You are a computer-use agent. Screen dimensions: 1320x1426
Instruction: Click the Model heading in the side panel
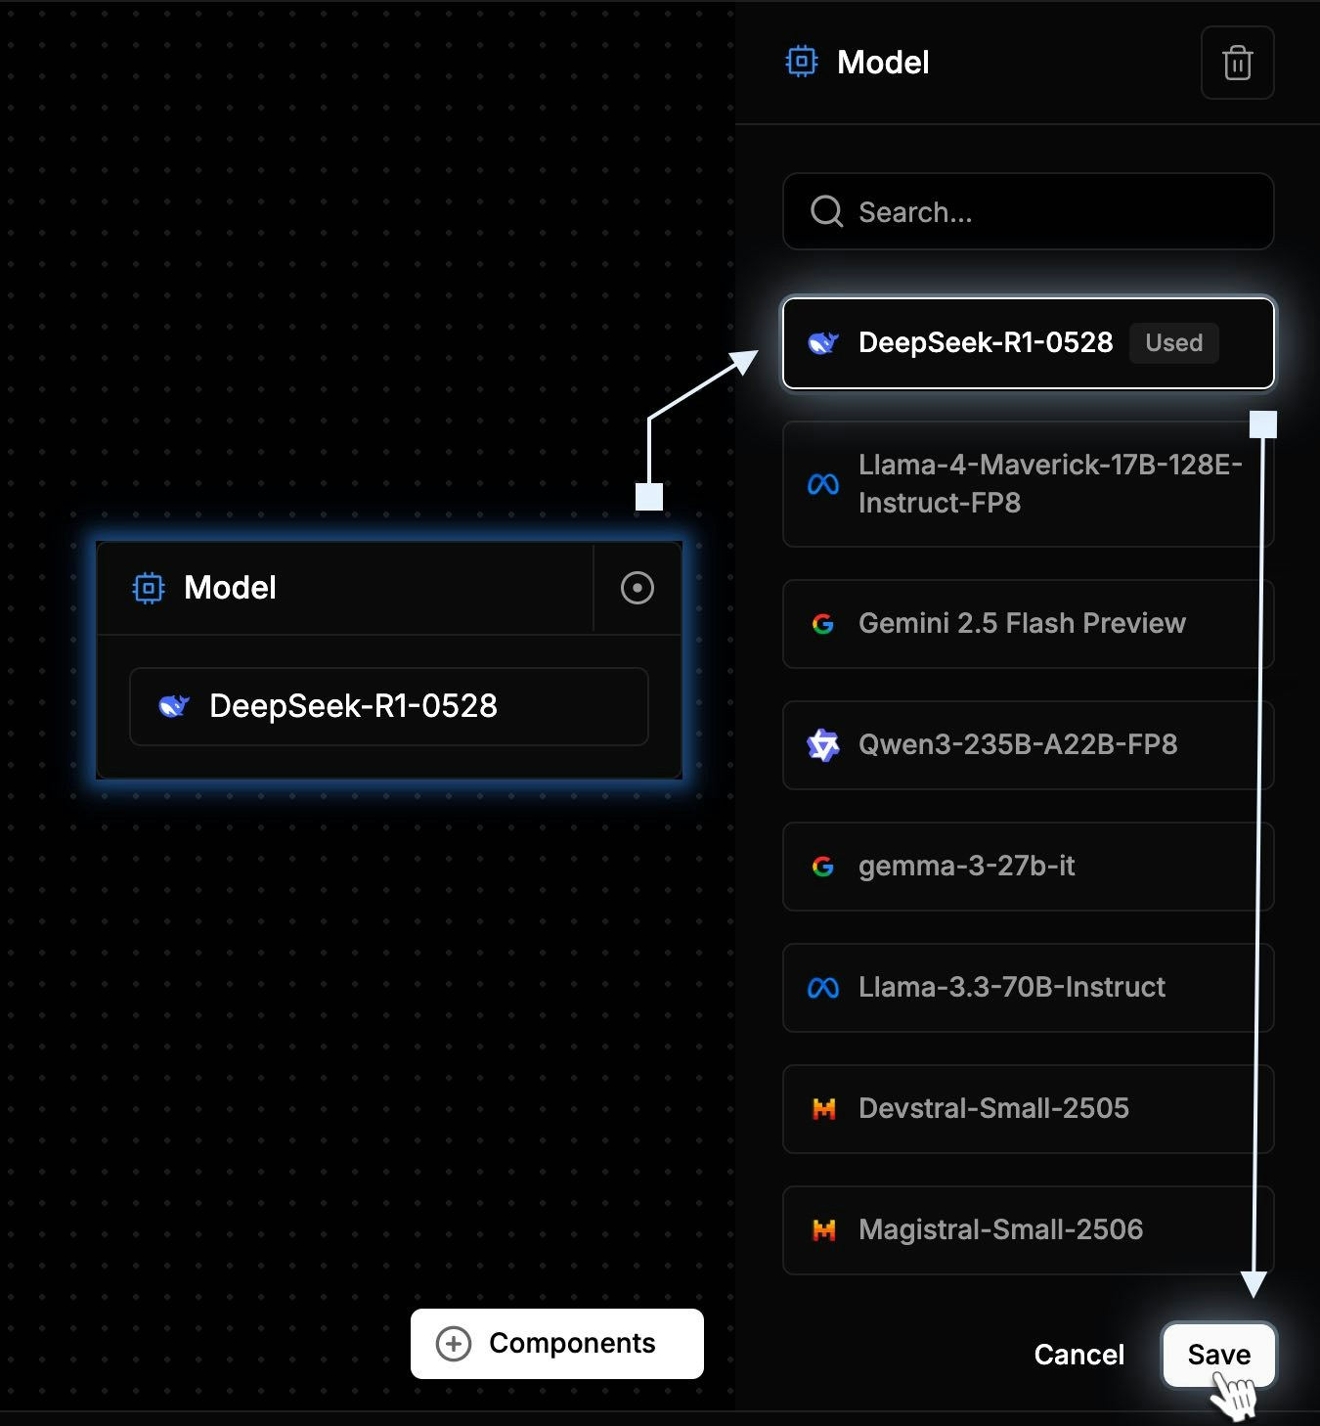tap(883, 63)
